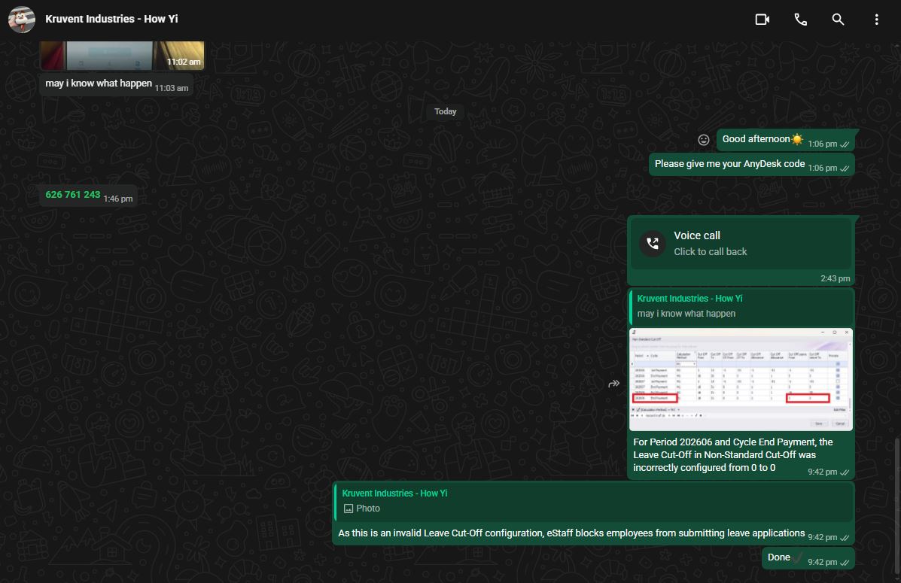Screen dimensions: 901x583
Task: Start a voice call from the header
Action: coord(800,20)
